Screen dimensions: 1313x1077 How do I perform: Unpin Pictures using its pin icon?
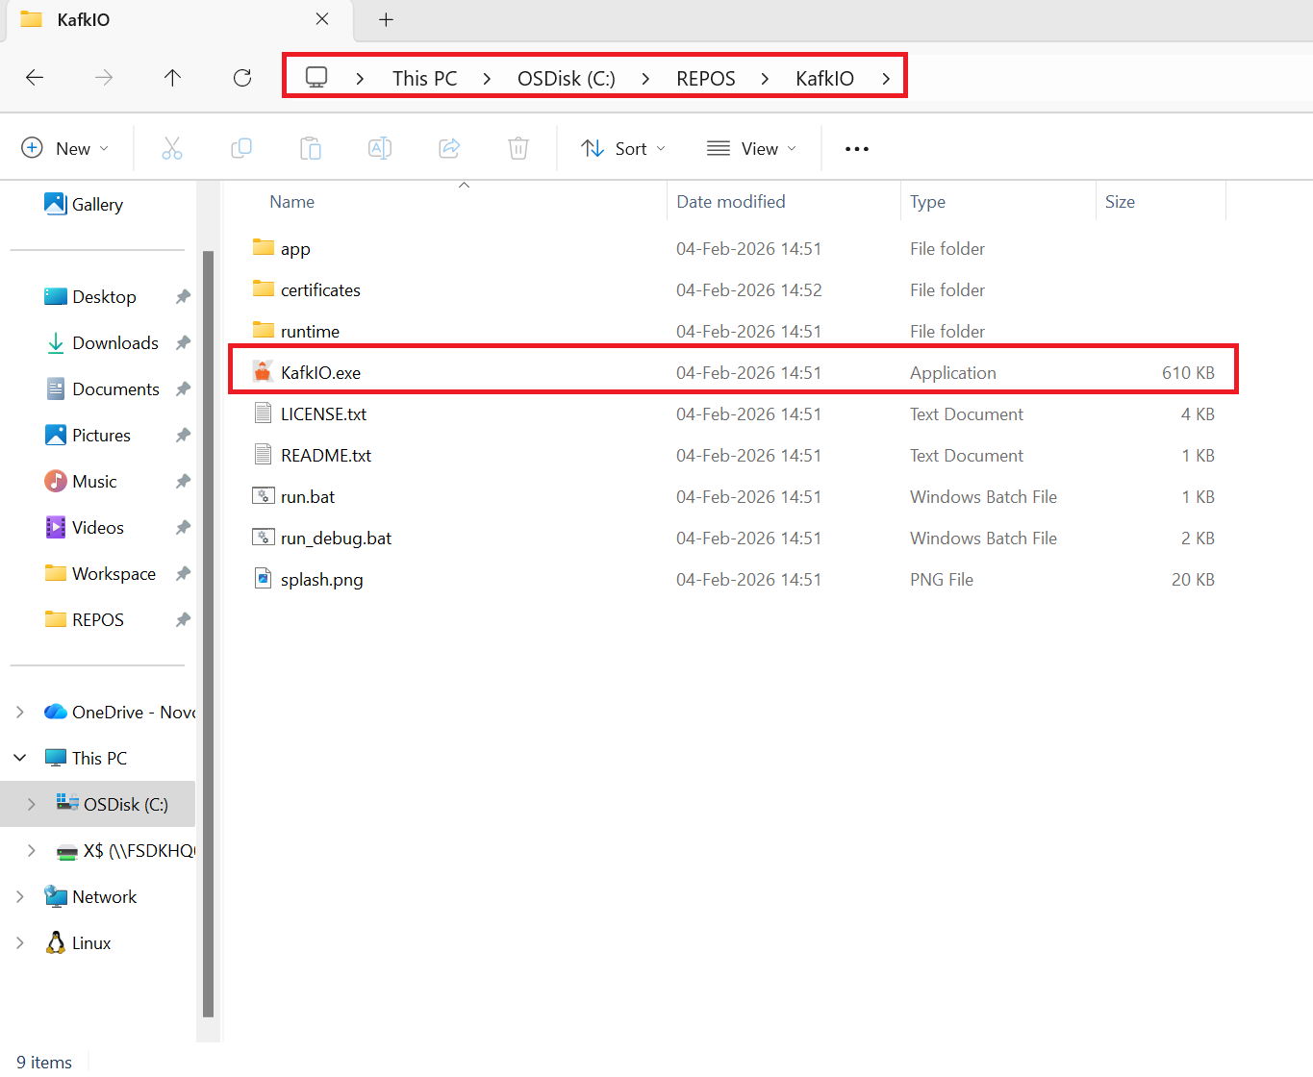click(183, 436)
